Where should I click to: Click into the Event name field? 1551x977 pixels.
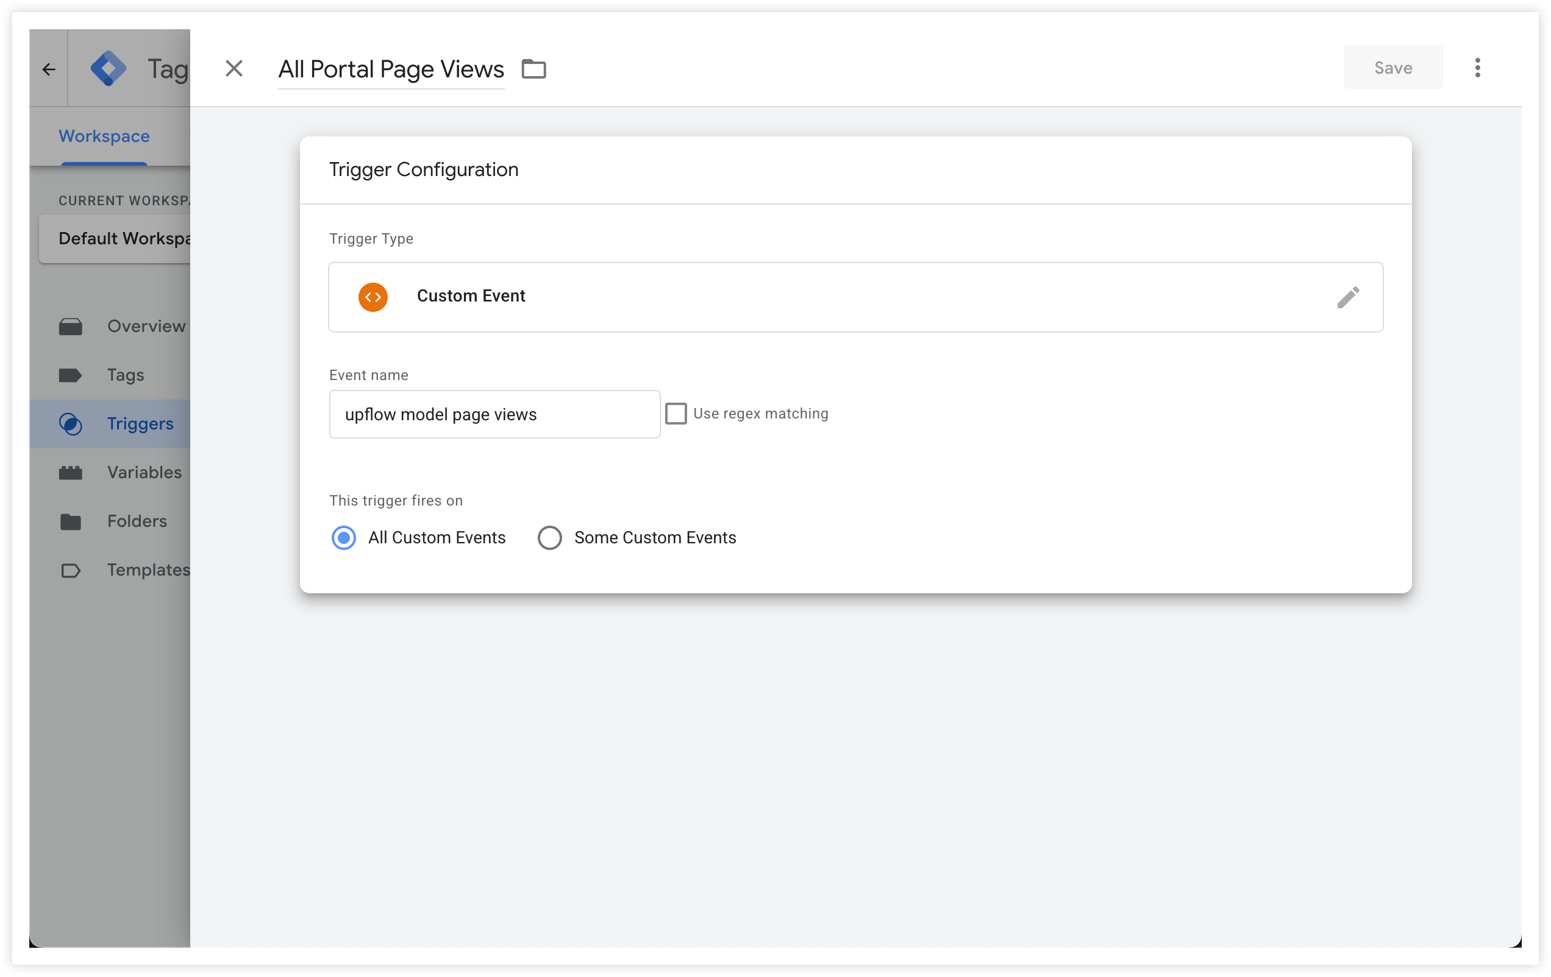click(494, 414)
